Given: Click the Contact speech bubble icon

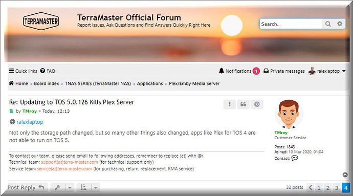Looking at the screenshot, I should (x=295, y=158).
